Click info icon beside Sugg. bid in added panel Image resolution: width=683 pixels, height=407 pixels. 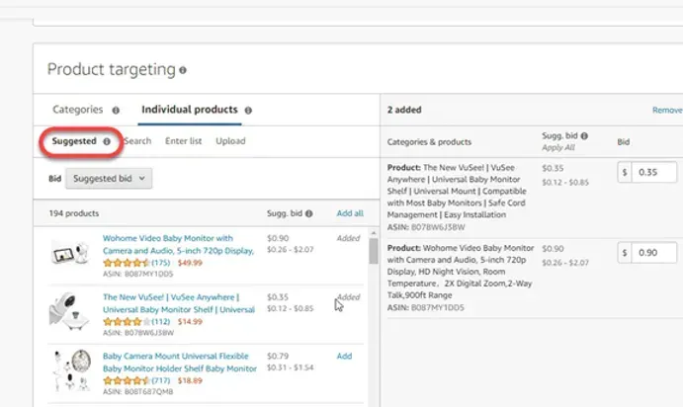[584, 136]
